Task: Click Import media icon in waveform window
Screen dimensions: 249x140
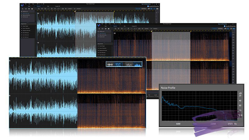Action: pyautogui.click(x=22, y=9)
